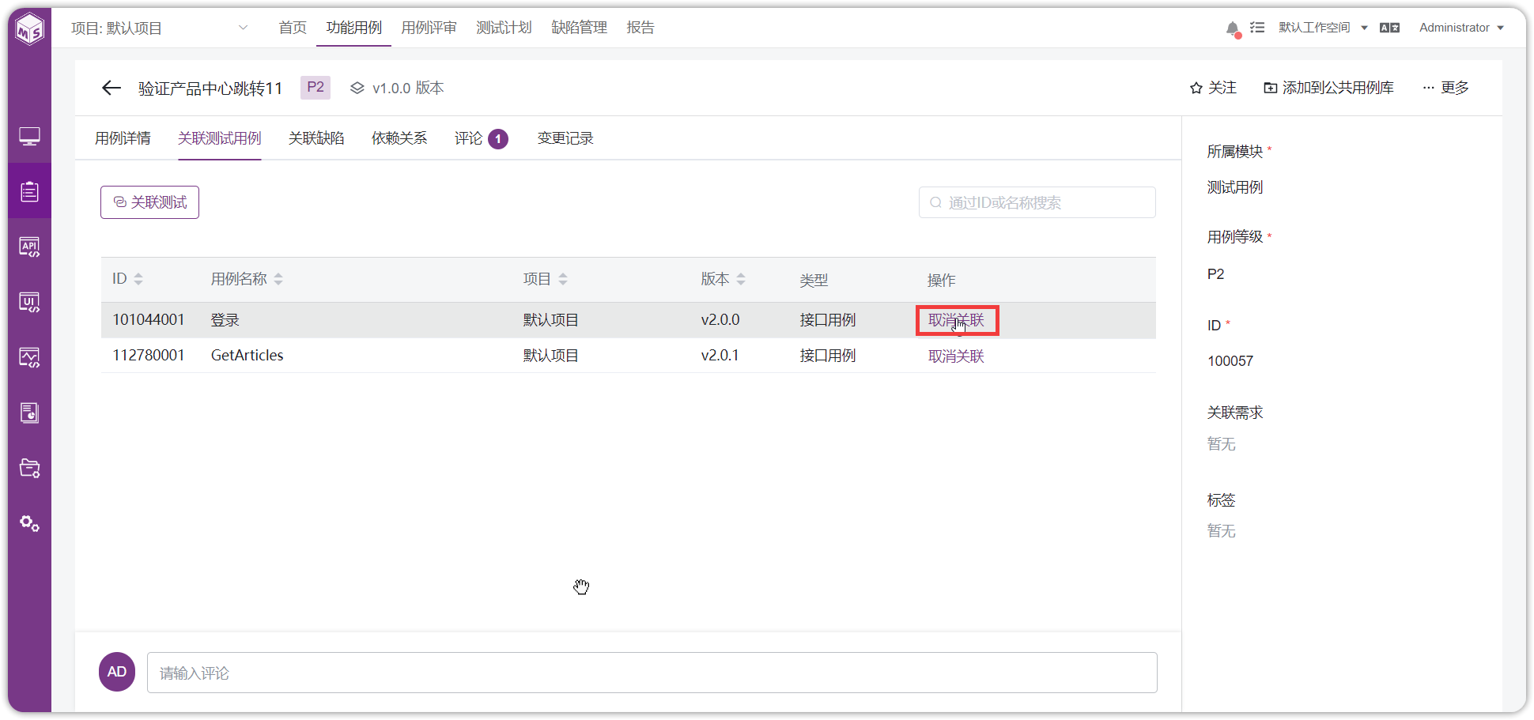Open the system settings gears icon
Image resolution: width=1534 pixels, height=720 pixels.
(x=30, y=523)
